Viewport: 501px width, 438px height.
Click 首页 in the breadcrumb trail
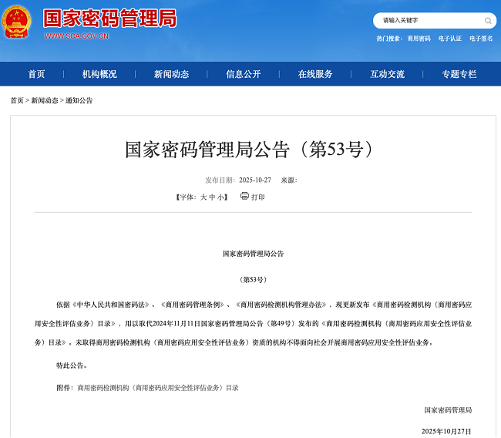[17, 101]
